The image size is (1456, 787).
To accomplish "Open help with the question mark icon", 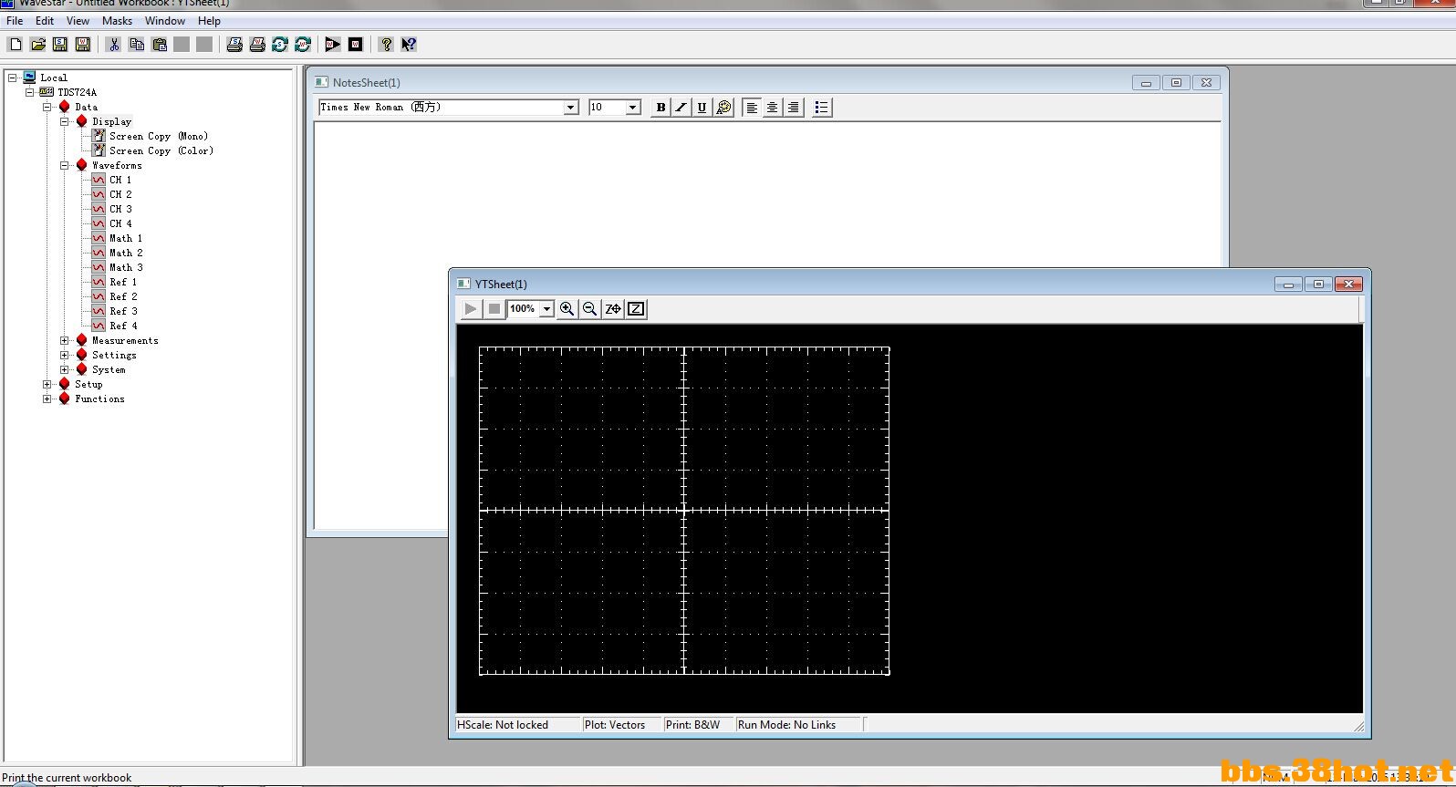I will (386, 44).
